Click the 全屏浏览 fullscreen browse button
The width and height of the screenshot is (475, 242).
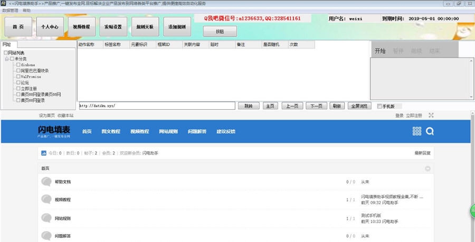tap(359, 106)
